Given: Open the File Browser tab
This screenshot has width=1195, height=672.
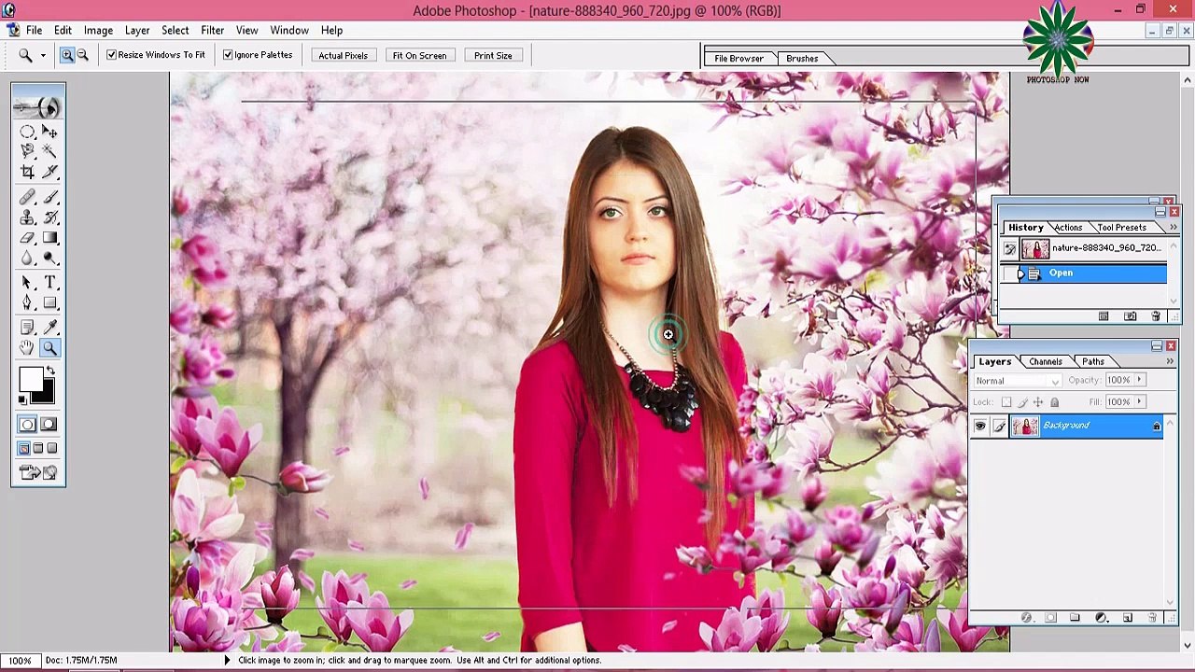Looking at the screenshot, I should (739, 59).
